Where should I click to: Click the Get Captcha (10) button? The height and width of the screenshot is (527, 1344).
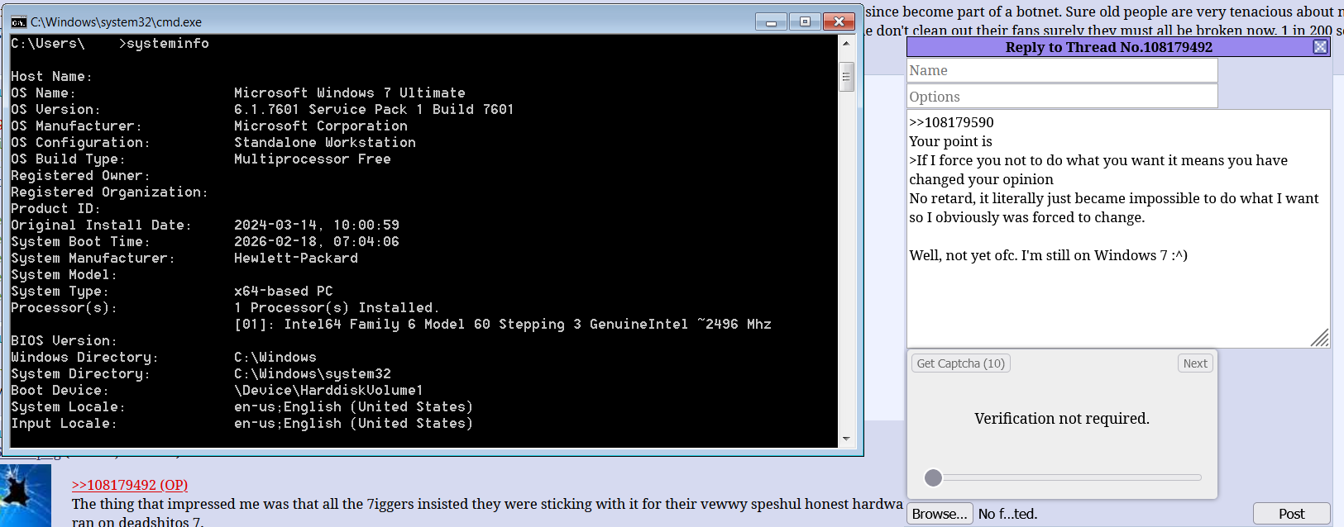coord(960,363)
